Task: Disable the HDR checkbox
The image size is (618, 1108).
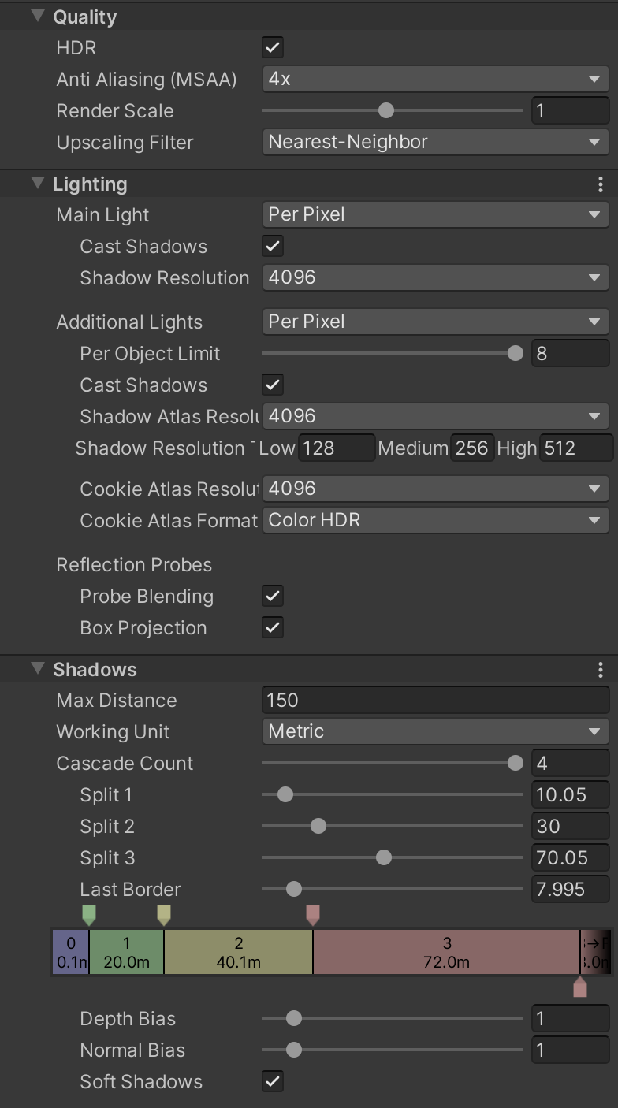Action: [x=273, y=48]
